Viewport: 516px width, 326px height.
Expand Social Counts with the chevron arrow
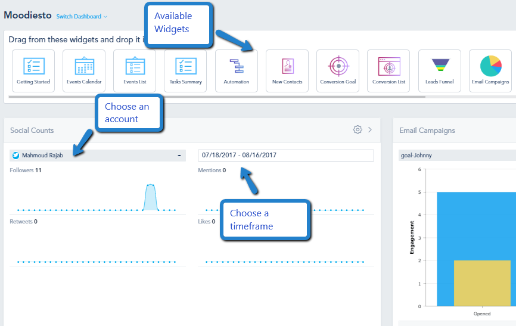[370, 130]
